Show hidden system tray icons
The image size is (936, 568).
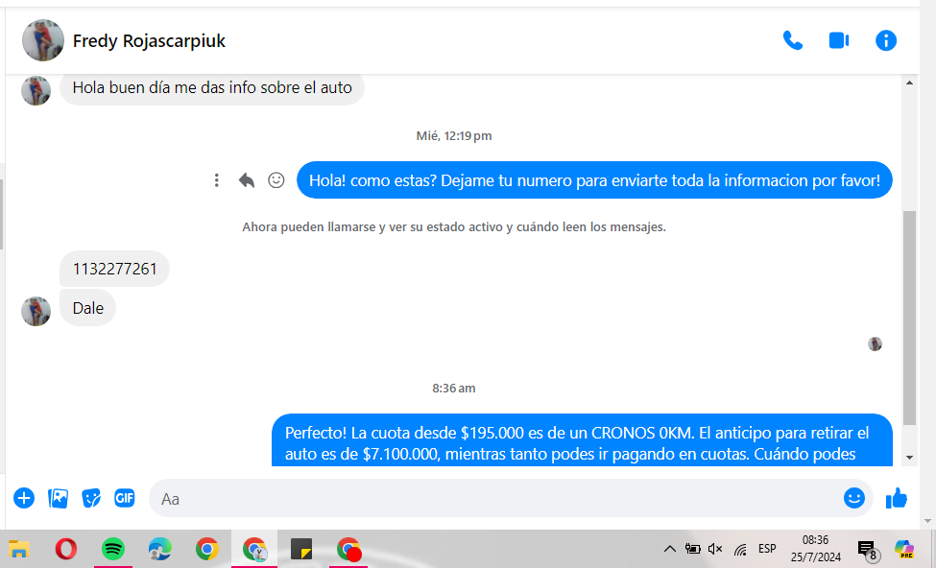[669, 549]
